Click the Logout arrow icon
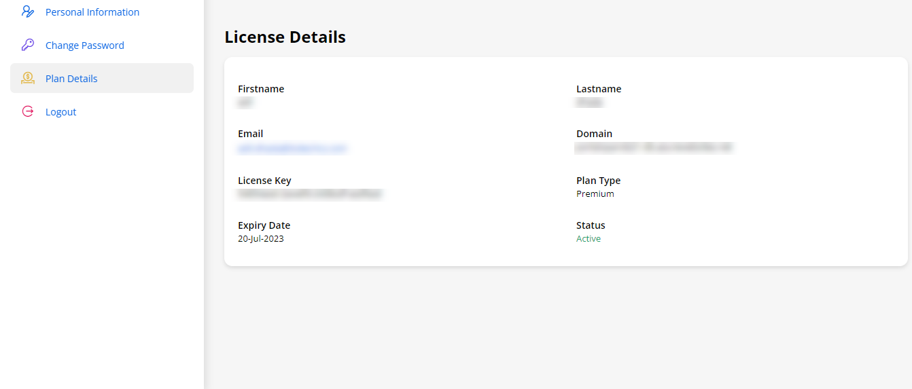This screenshot has height=389, width=912. [28, 111]
